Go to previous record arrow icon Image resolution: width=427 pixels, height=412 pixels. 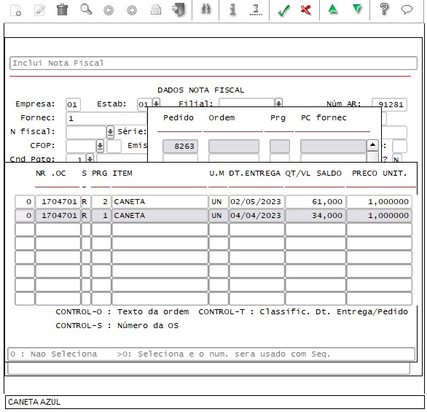pos(109,11)
